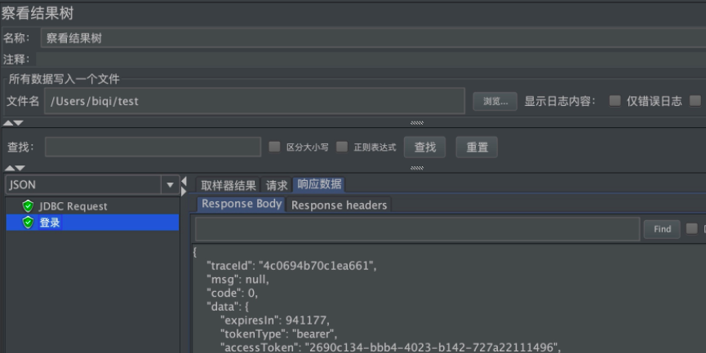The image size is (706, 353).
Task: Collapse the results tree with the left arrow
Action: 184,181
